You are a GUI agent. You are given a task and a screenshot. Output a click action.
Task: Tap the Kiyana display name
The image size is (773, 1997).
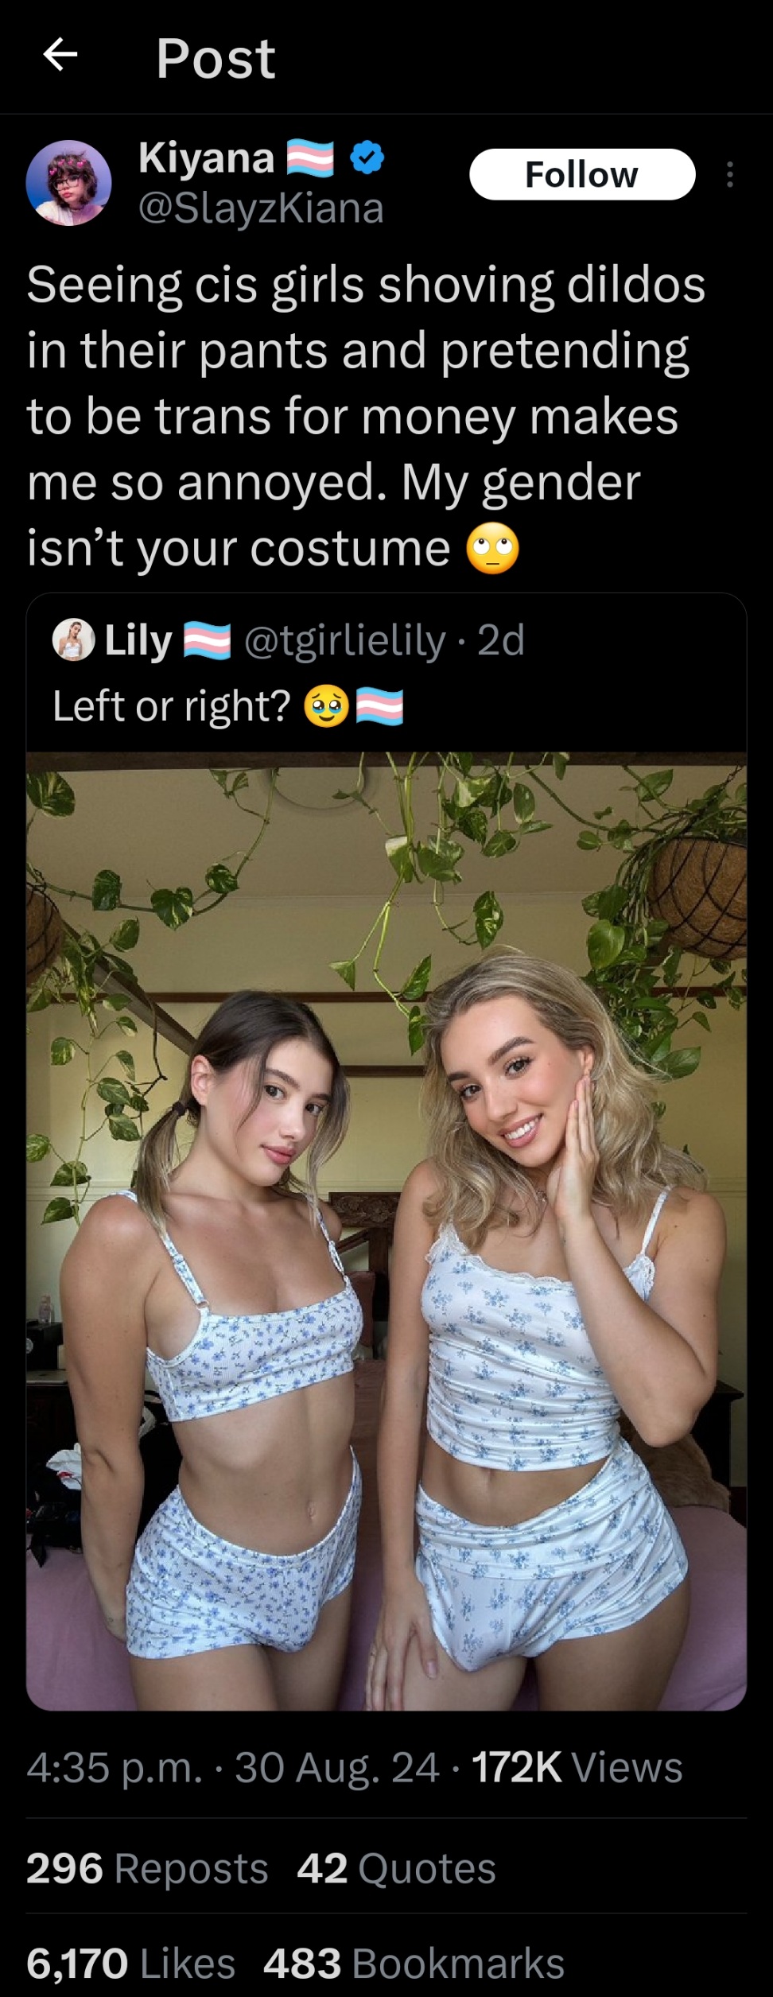(x=206, y=157)
